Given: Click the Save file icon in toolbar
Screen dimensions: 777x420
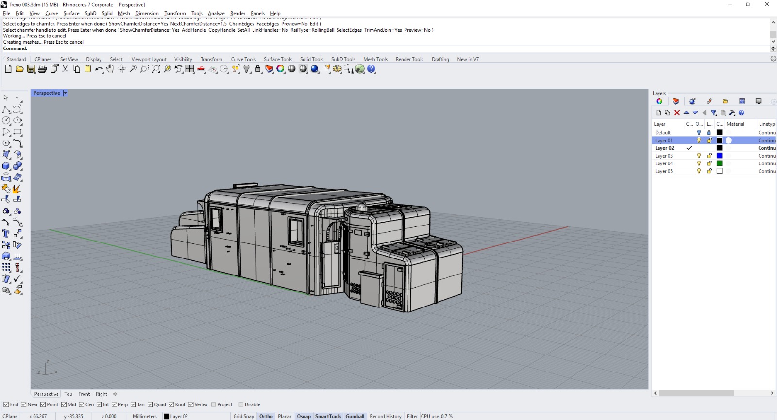Looking at the screenshot, I should click(x=31, y=69).
